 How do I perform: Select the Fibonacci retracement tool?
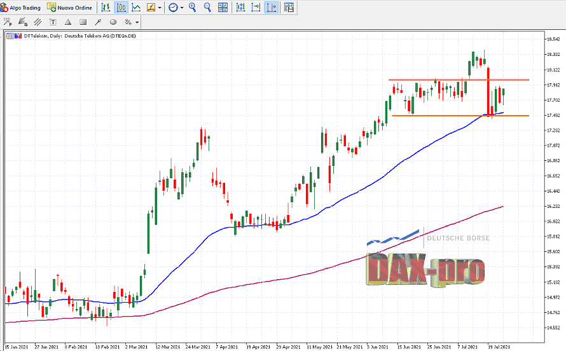point(8,22)
